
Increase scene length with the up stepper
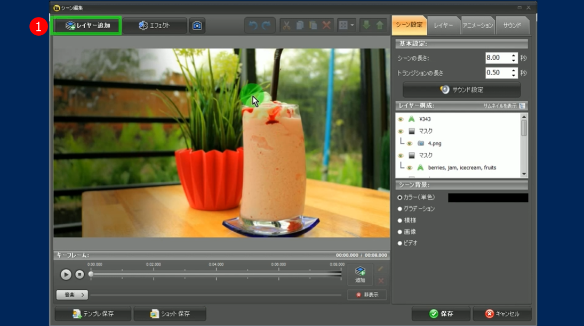click(x=514, y=55)
